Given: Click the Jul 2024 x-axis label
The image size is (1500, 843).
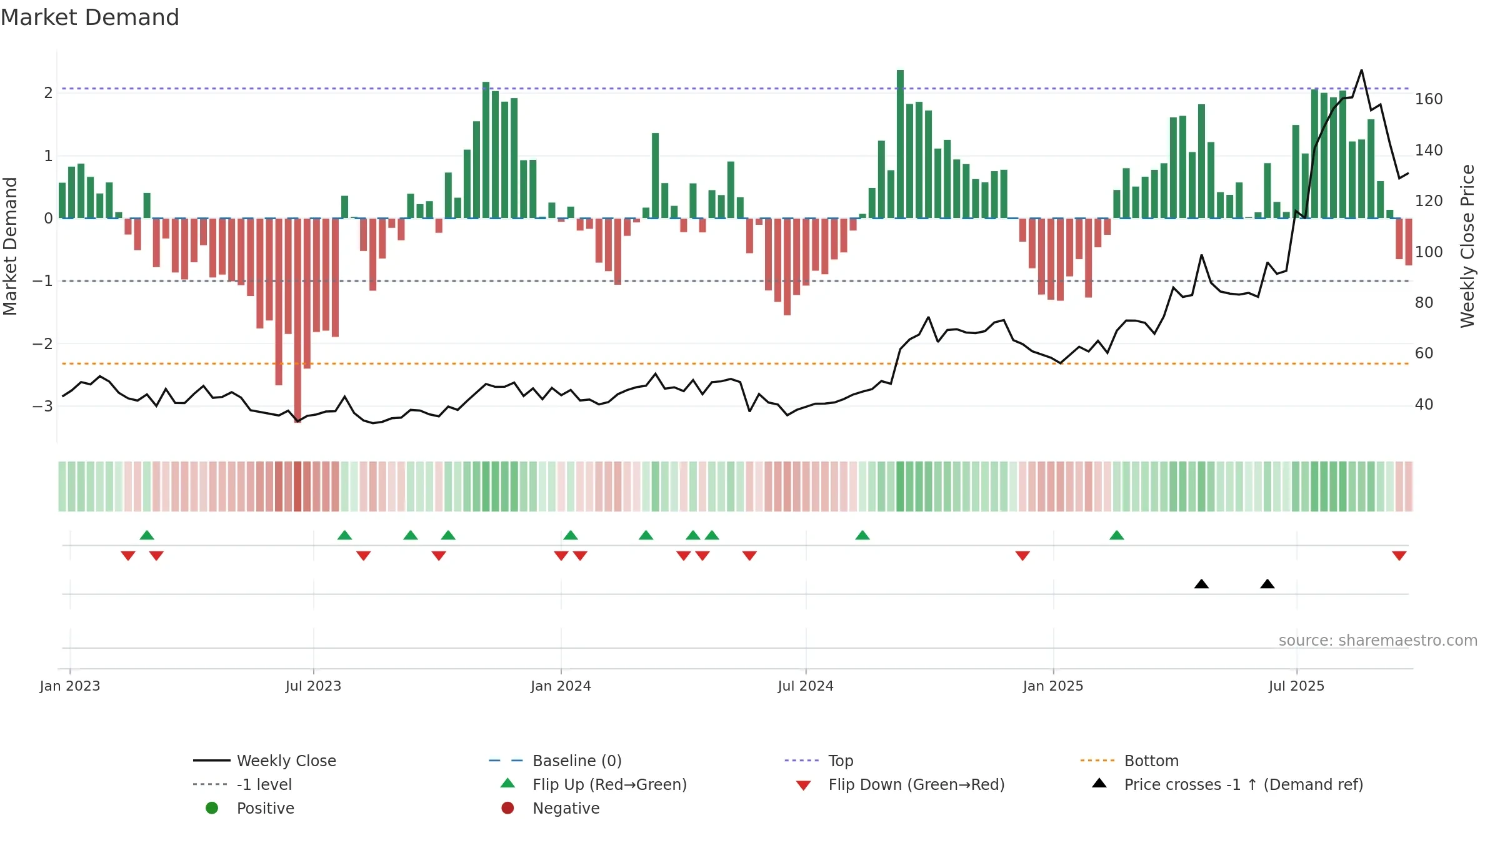Looking at the screenshot, I should tap(806, 686).
